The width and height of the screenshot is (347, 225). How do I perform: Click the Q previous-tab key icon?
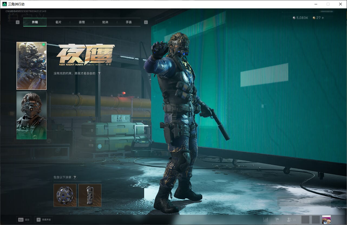18,22
